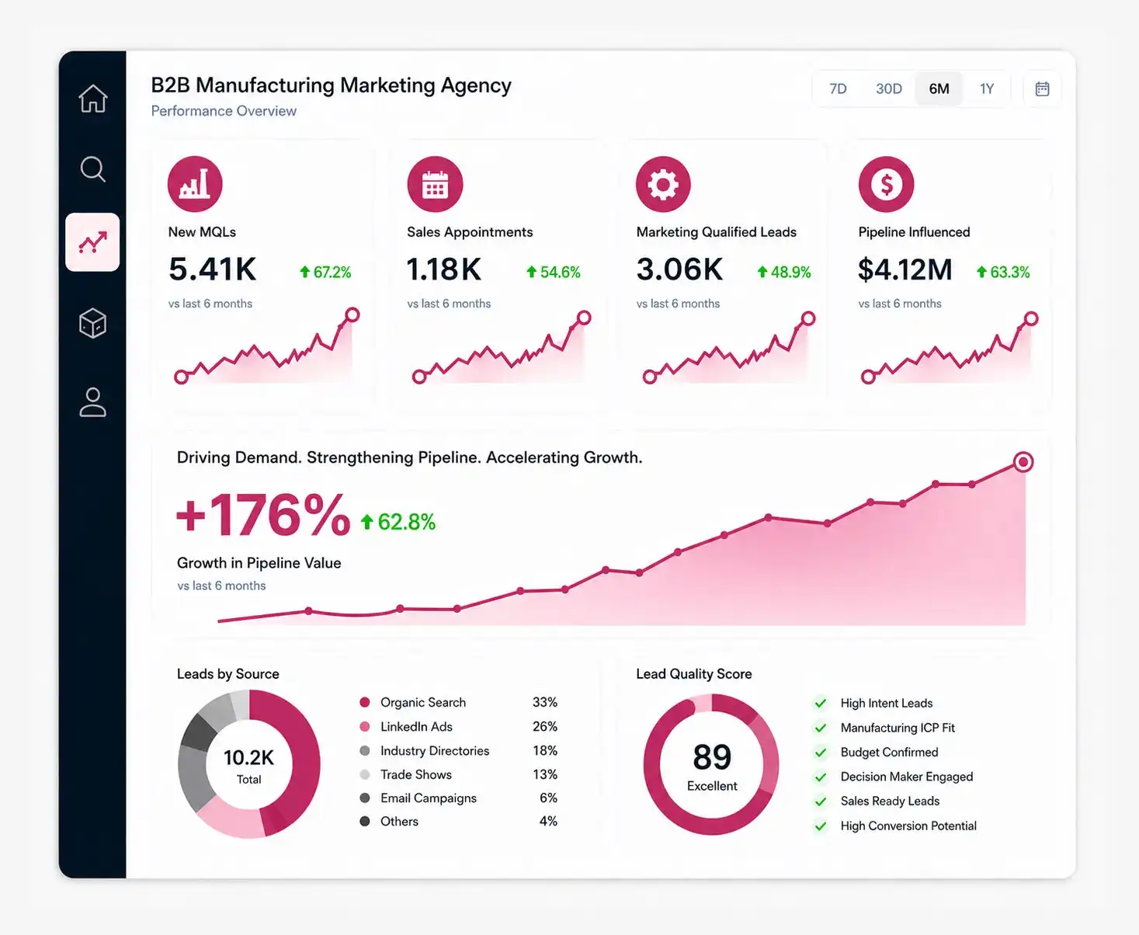Click checkmark next to Budget Confirmed
1139x935 pixels.
[820, 753]
